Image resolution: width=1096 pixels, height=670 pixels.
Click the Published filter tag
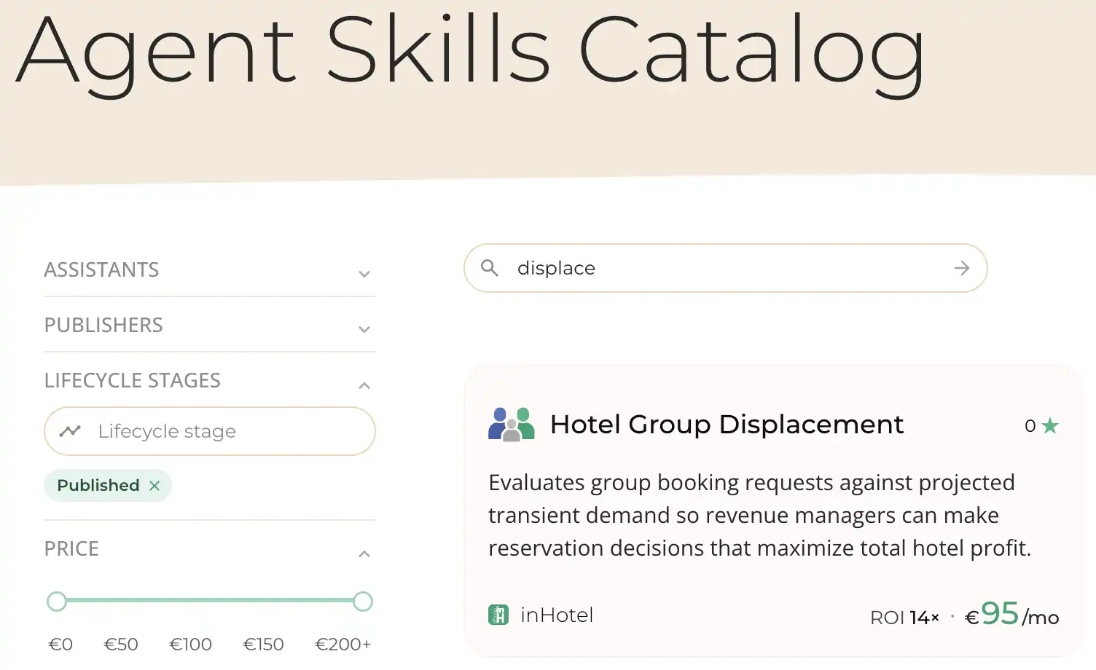108,486
